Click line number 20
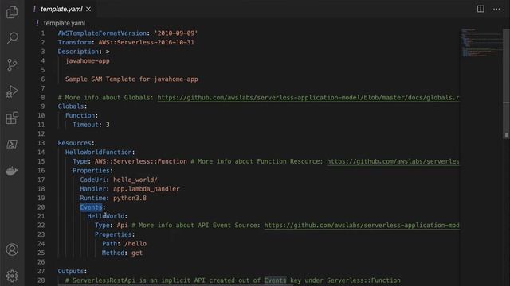 click(41, 207)
